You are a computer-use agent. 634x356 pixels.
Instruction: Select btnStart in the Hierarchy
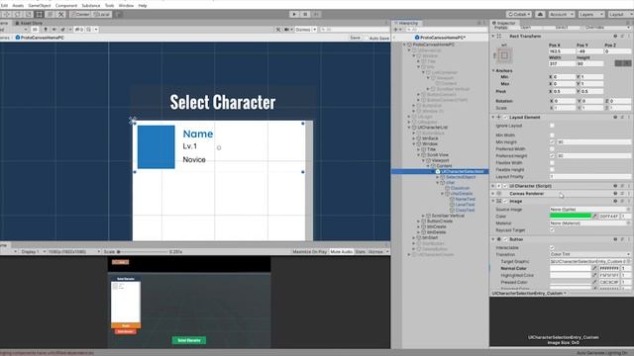click(x=430, y=237)
